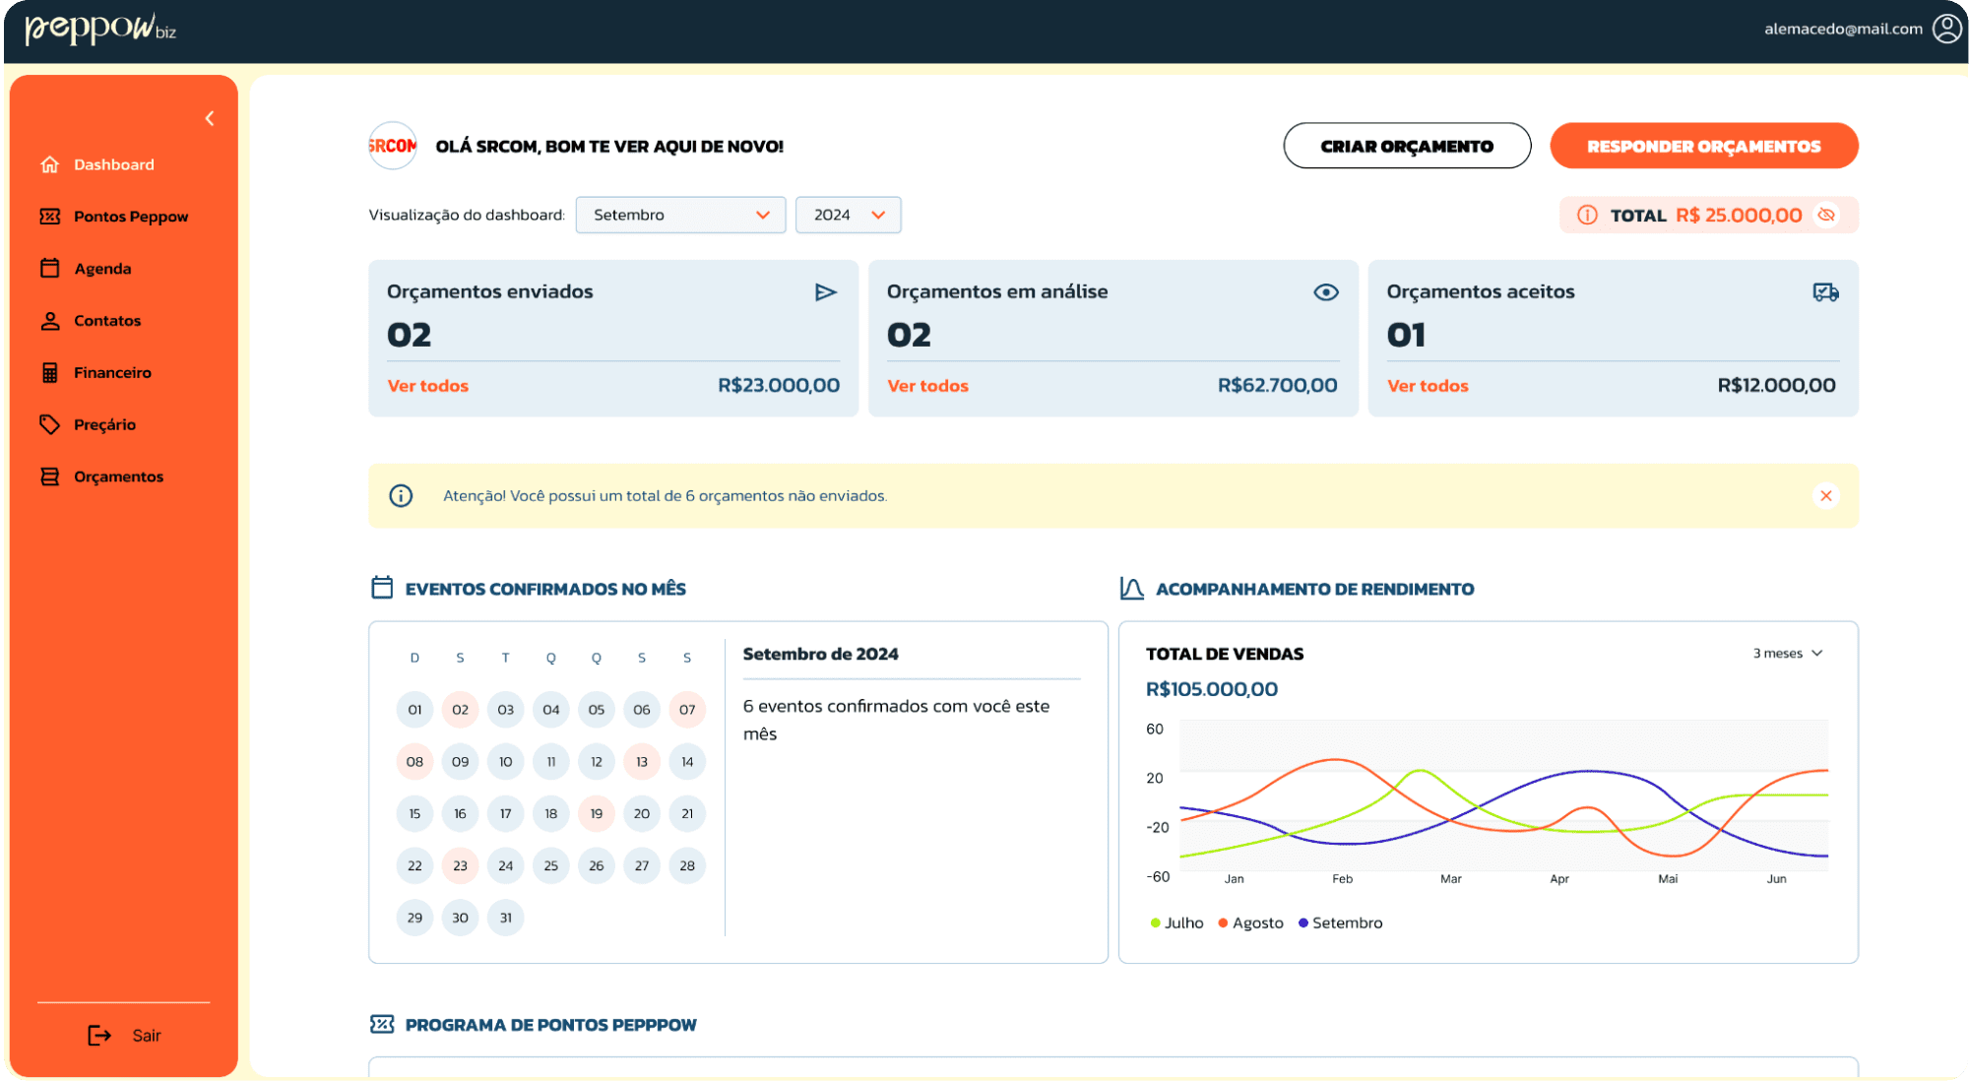Image resolution: width=1969 pixels, height=1081 pixels.
Task: Open the 2024 year dropdown
Action: click(x=848, y=216)
